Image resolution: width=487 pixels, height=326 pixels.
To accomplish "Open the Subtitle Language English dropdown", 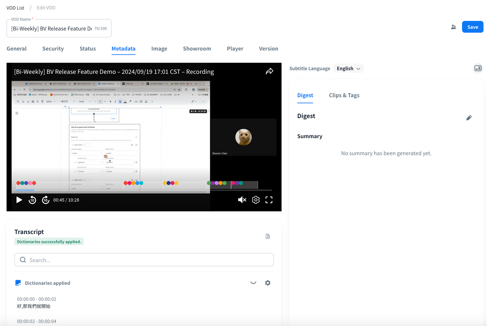I will pos(348,68).
